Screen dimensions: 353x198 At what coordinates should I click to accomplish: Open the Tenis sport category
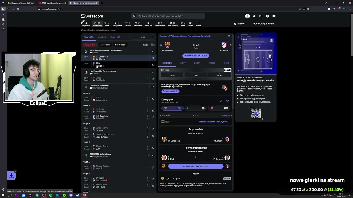[107, 24]
